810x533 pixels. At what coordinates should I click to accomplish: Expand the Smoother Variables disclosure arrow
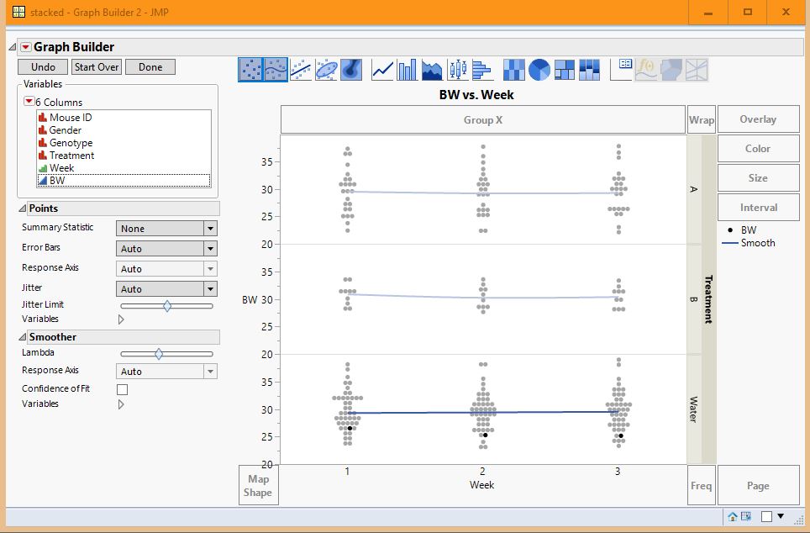(121, 404)
